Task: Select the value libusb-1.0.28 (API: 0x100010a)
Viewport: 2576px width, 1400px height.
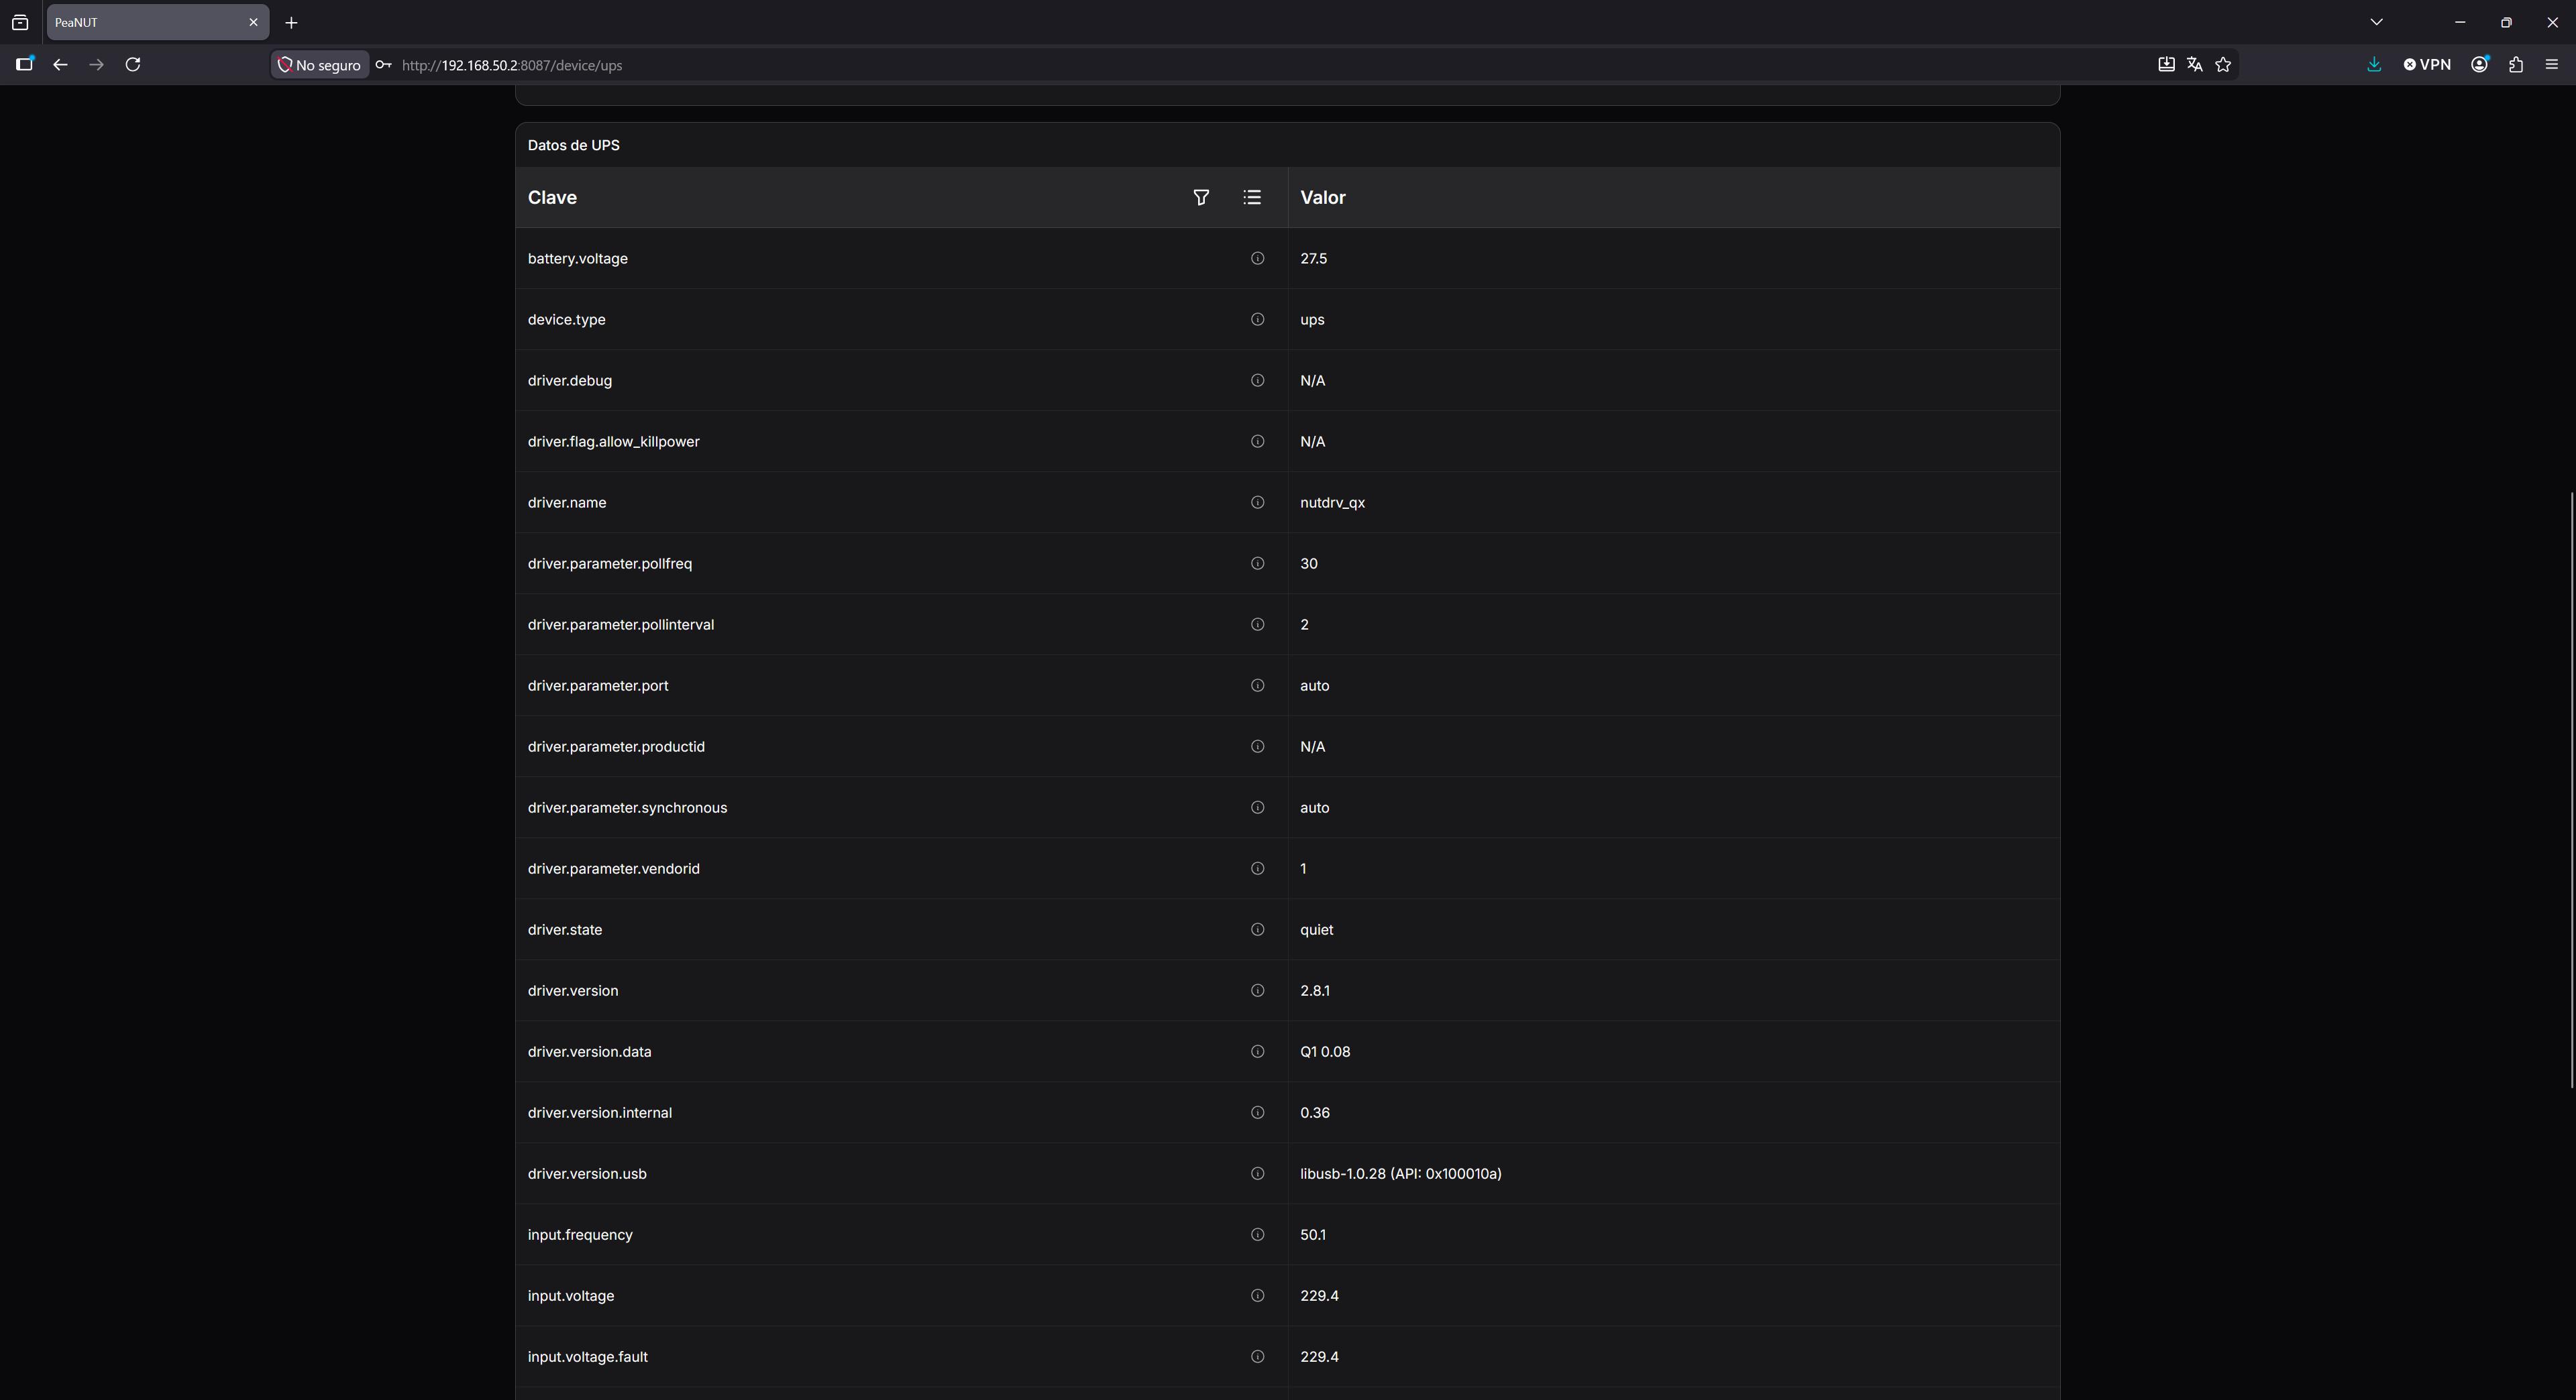Action: point(1400,1173)
